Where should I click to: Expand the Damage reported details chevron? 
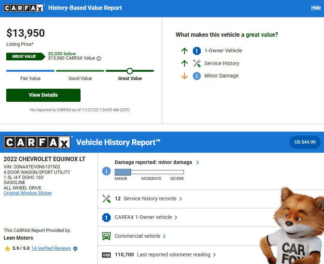point(198,163)
